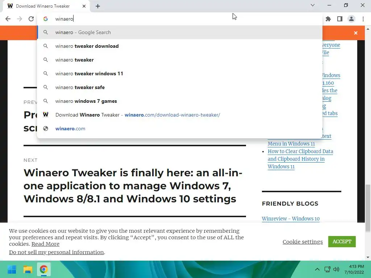Open the clock showing 4:13 PM

[x=354, y=269]
